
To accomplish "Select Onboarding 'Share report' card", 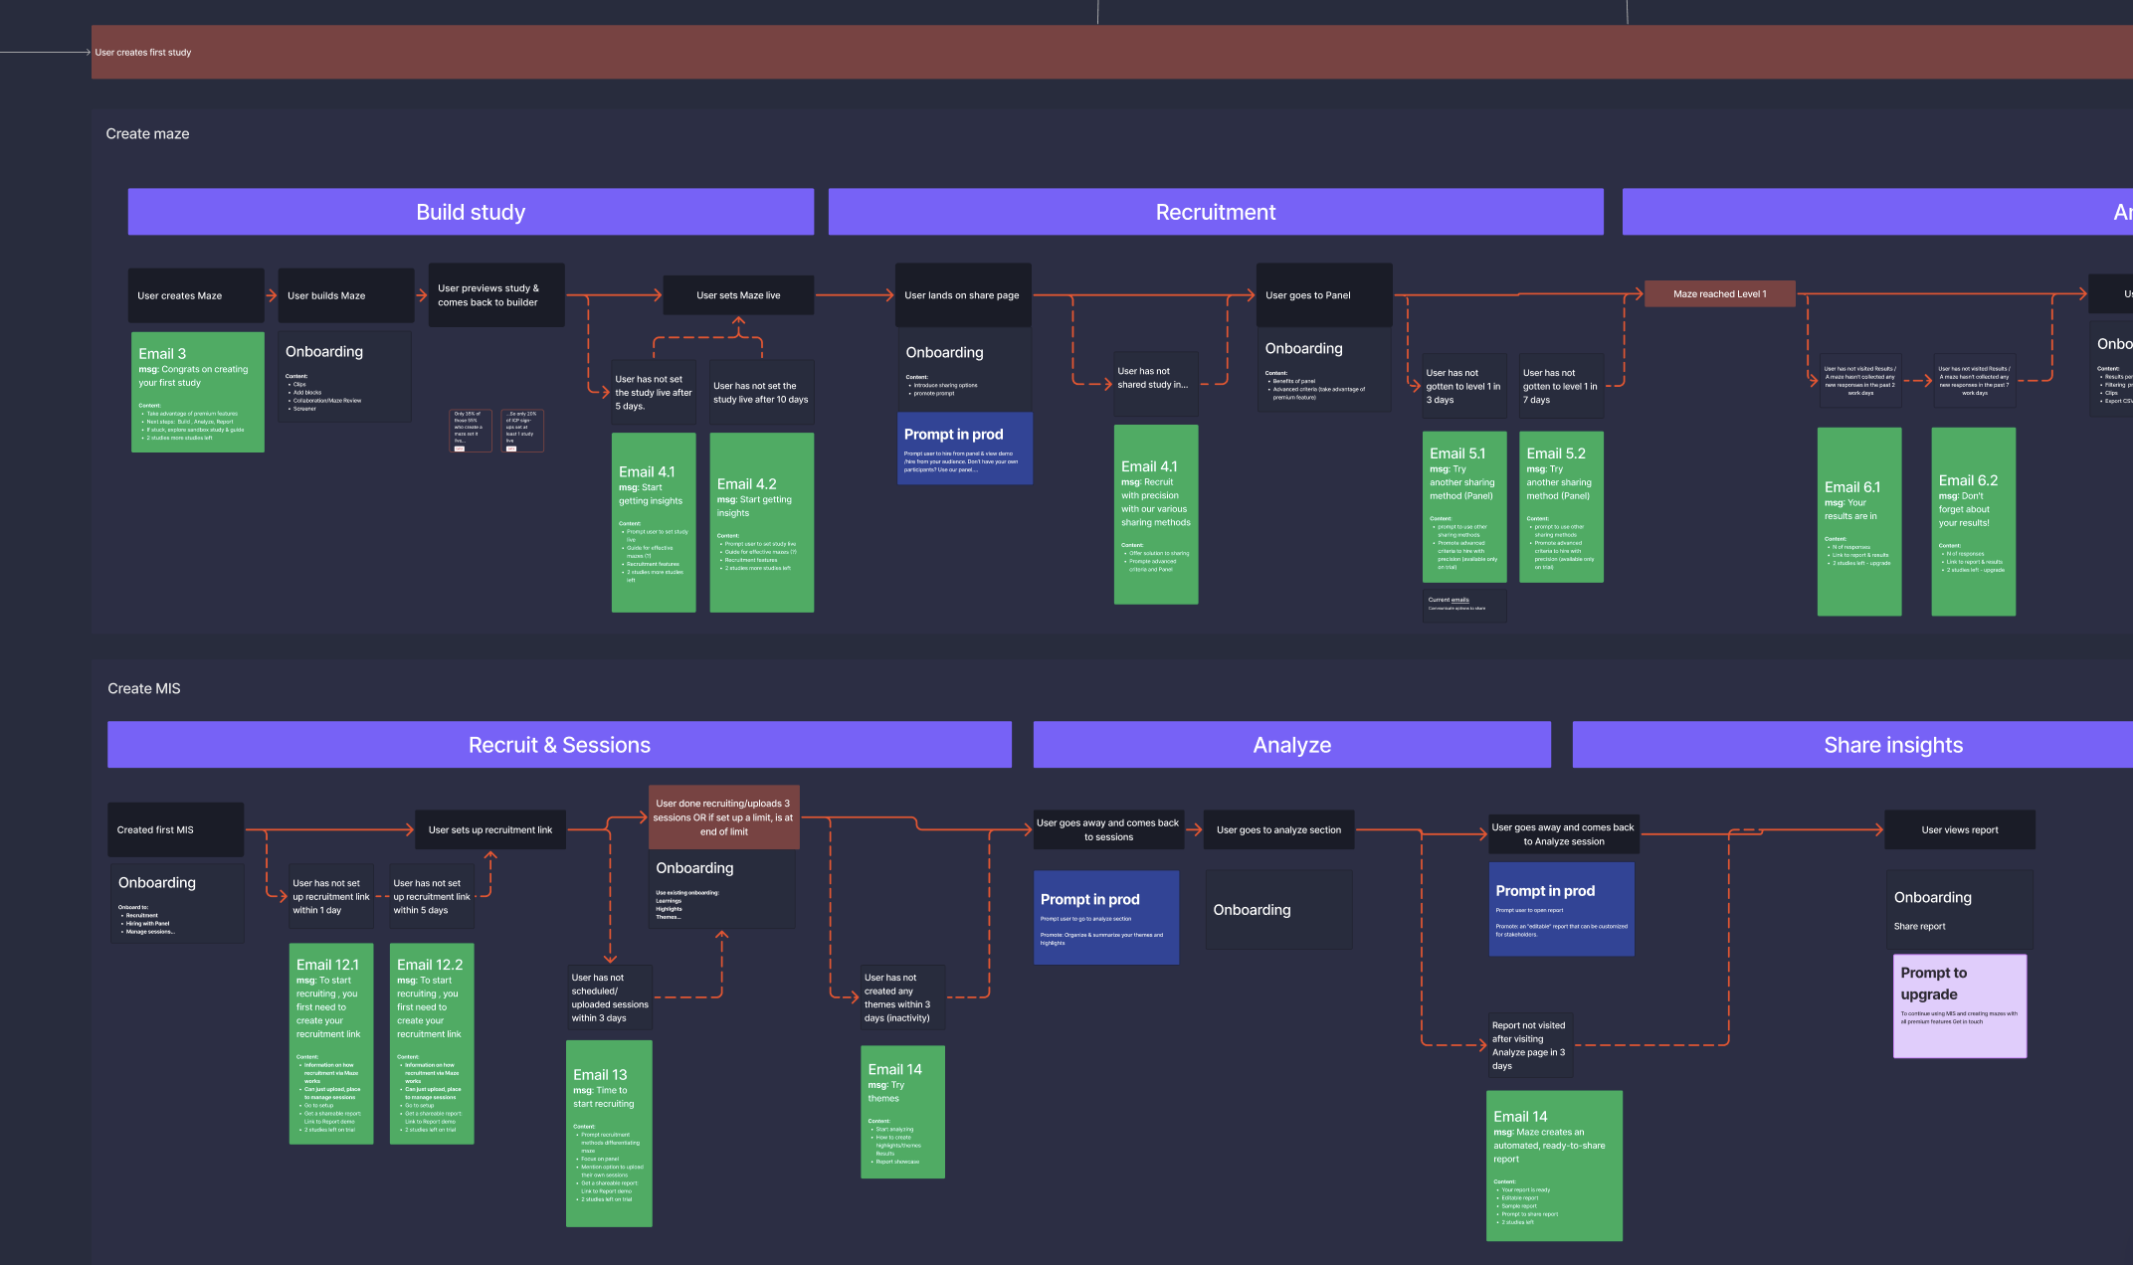I will (1960, 910).
